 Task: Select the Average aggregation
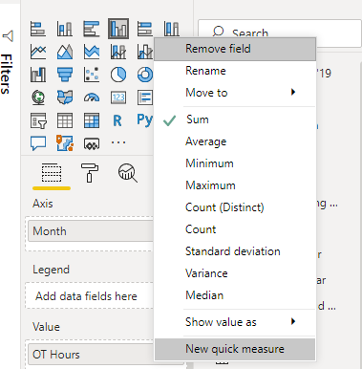coord(235,141)
